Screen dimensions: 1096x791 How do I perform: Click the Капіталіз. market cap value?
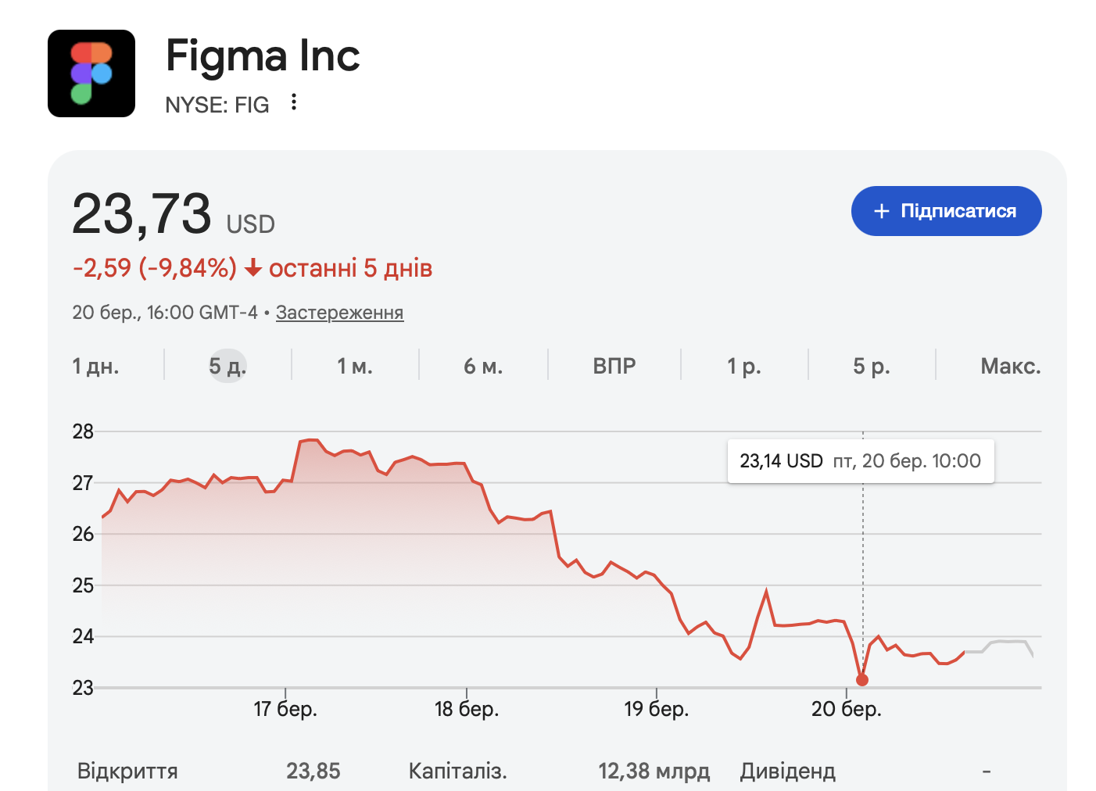[x=654, y=771]
